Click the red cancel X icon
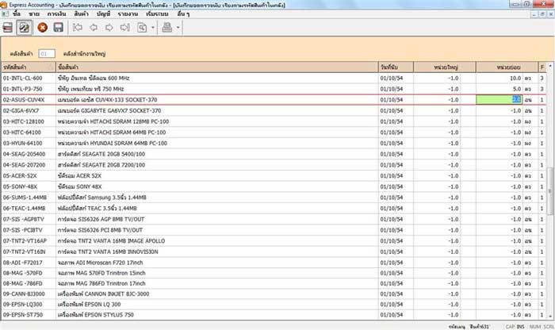Image resolution: width=555 pixels, height=330 pixels. click(x=43, y=28)
